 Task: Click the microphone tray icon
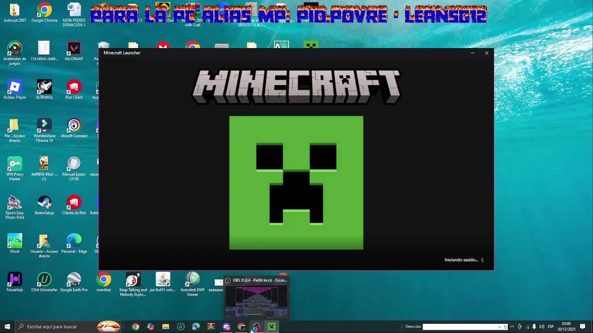coord(534,327)
